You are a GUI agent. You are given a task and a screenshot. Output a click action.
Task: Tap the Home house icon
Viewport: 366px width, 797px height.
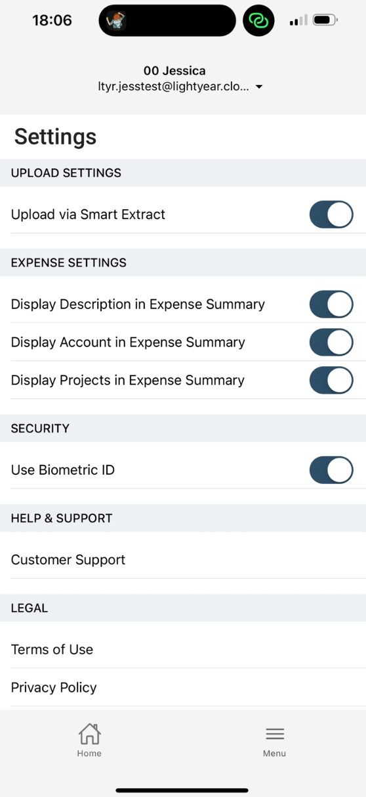pyautogui.click(x=89, y=734)
